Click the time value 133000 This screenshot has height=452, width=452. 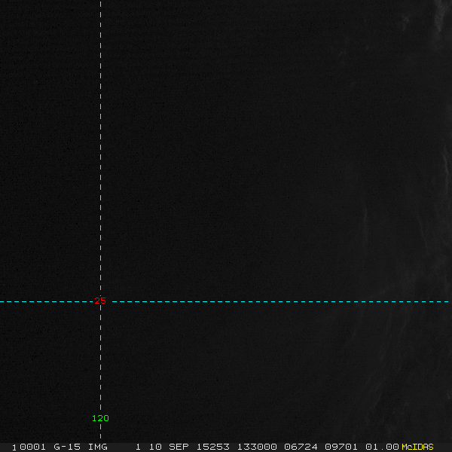coord(257,447)
